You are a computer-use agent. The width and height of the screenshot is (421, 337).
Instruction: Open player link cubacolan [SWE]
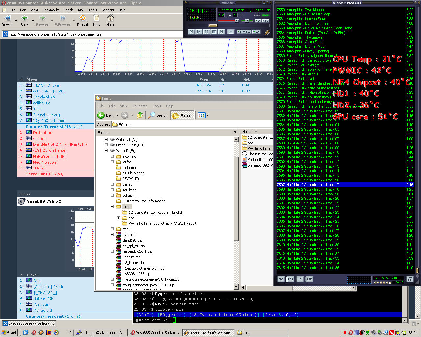(49, 91)
